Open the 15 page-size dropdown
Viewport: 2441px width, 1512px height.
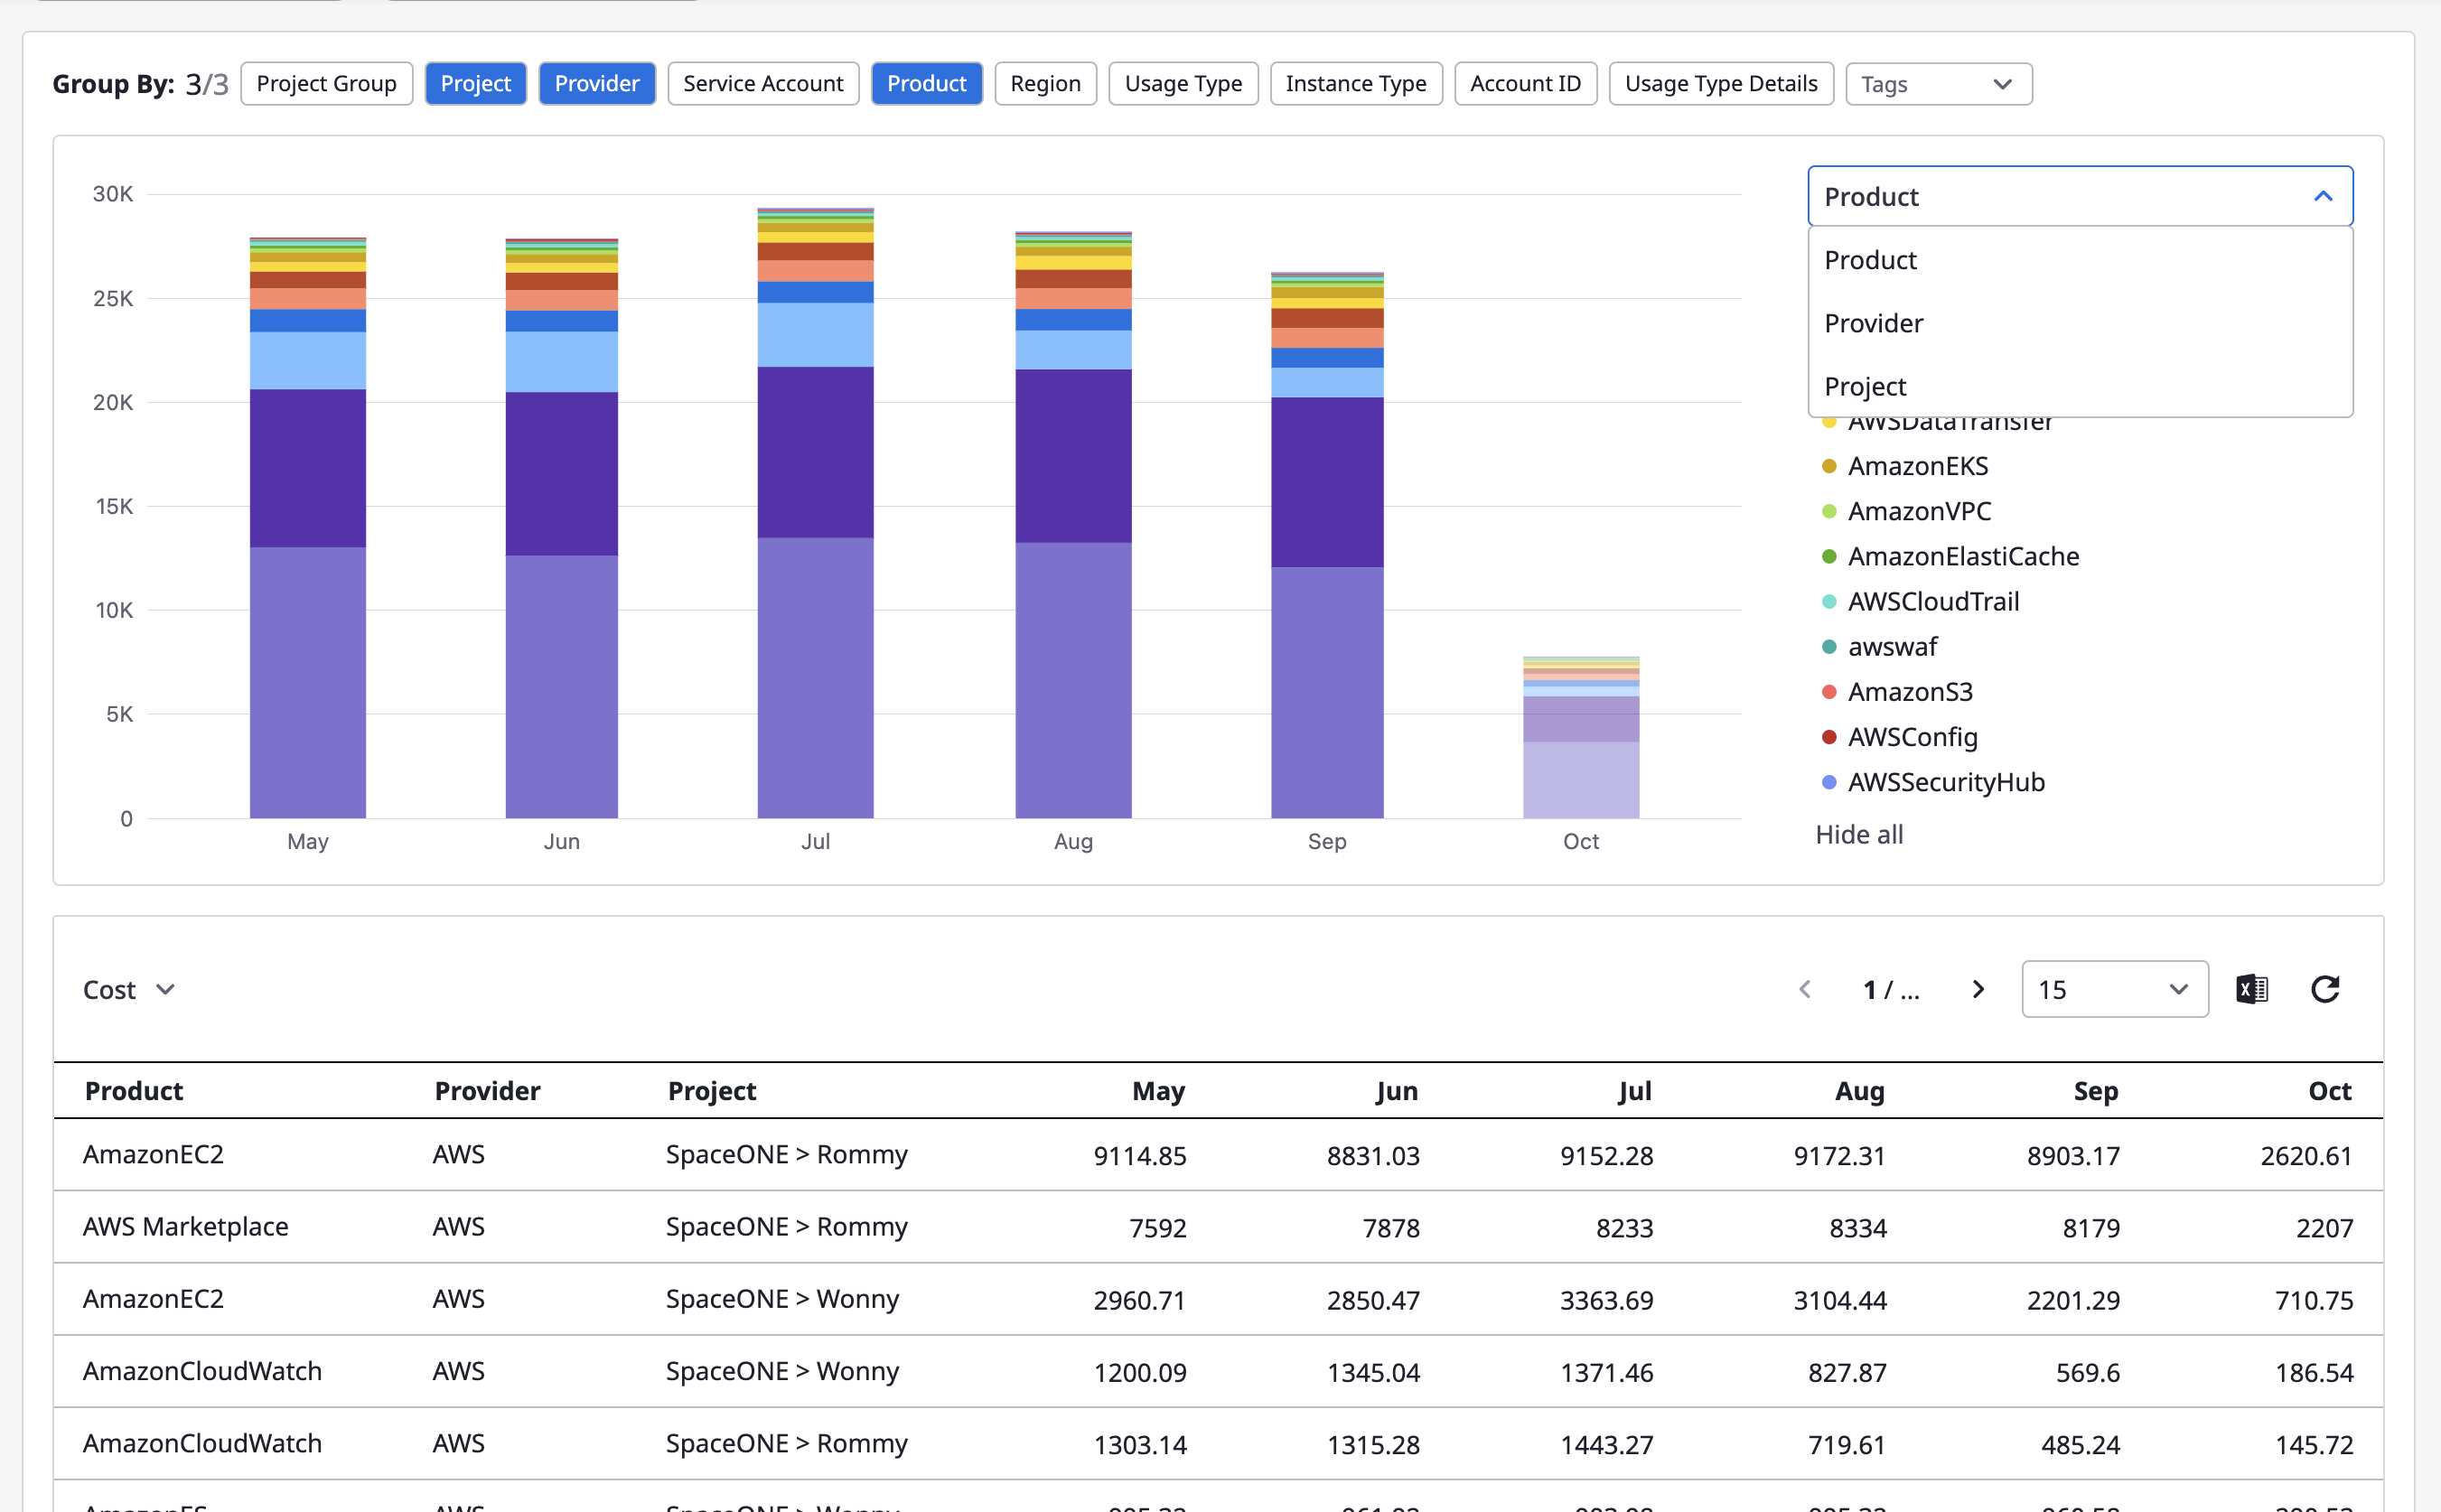pos(2114,989)
